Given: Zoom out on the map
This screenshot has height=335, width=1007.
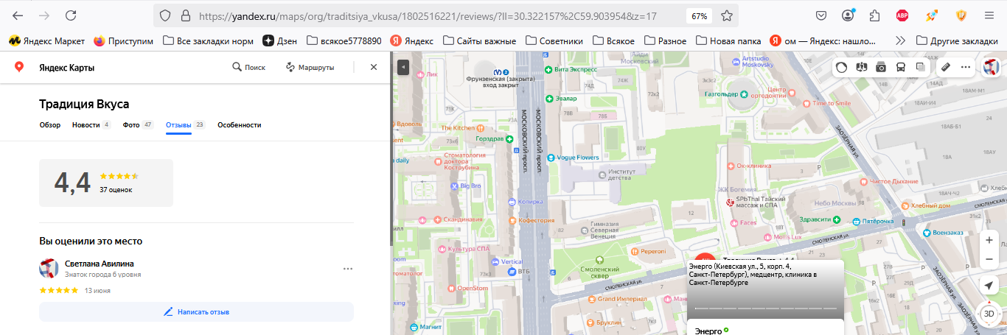Looking at the screenshot, I should (x=989, y=259).
